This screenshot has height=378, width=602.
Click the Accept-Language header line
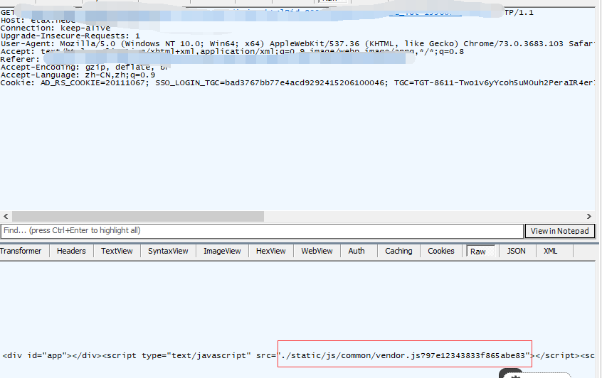click(x=78, y=75)
